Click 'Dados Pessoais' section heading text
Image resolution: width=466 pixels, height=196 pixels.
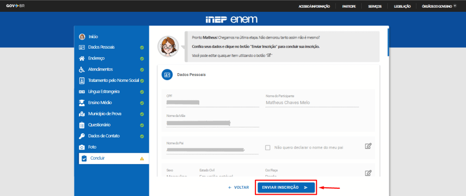(x=192, y=75)
